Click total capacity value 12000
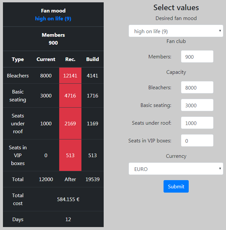The image size is (226, 230). pos(46,179)
